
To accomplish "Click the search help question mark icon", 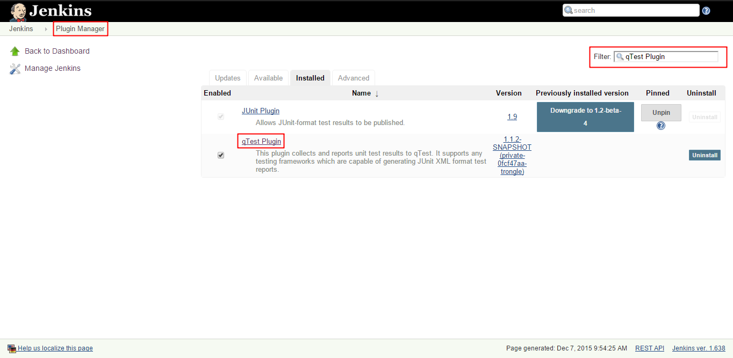I will pos(706,11).
